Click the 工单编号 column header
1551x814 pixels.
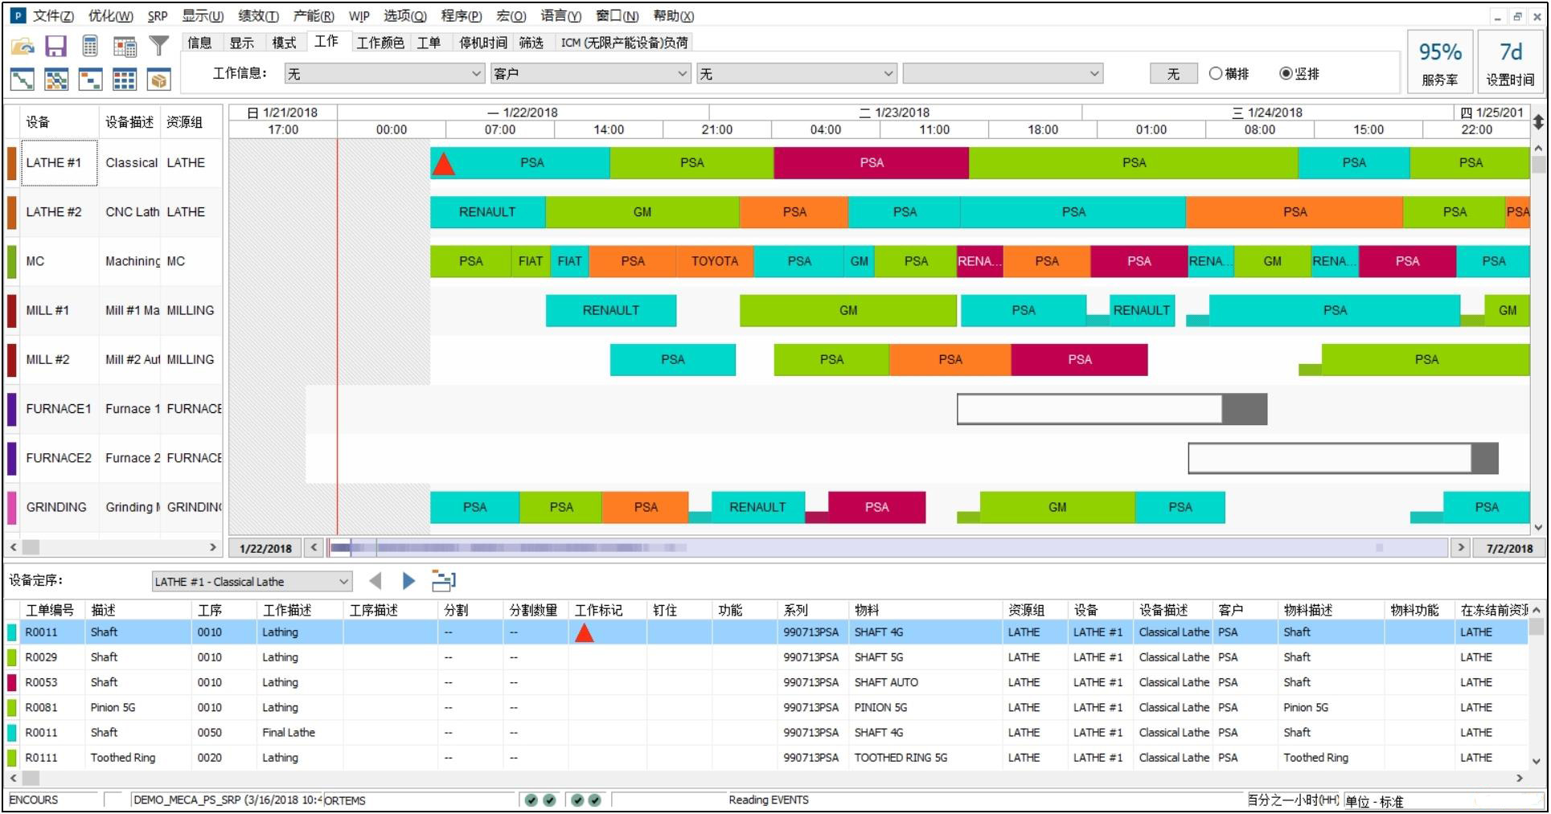(50, 610)
